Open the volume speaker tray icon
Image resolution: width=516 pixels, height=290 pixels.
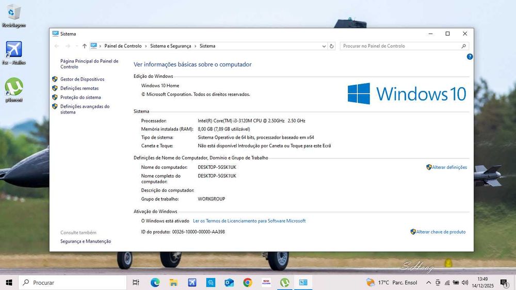tap(465, 282)
